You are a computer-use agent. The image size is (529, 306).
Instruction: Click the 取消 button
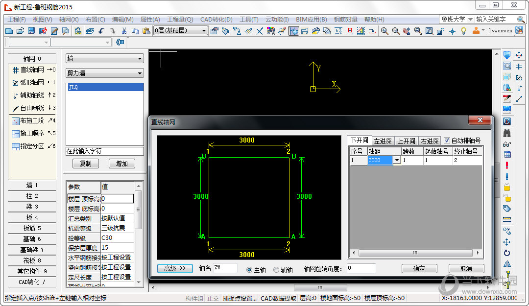click(x=466, y=269)
